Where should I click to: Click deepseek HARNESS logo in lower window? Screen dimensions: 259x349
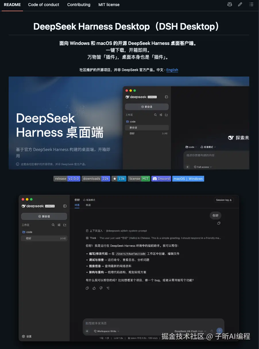[38, 206]
